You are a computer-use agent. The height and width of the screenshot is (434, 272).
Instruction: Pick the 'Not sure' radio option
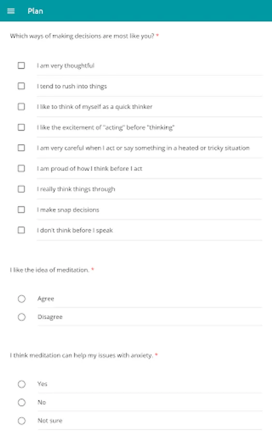[x=22, y=421]
